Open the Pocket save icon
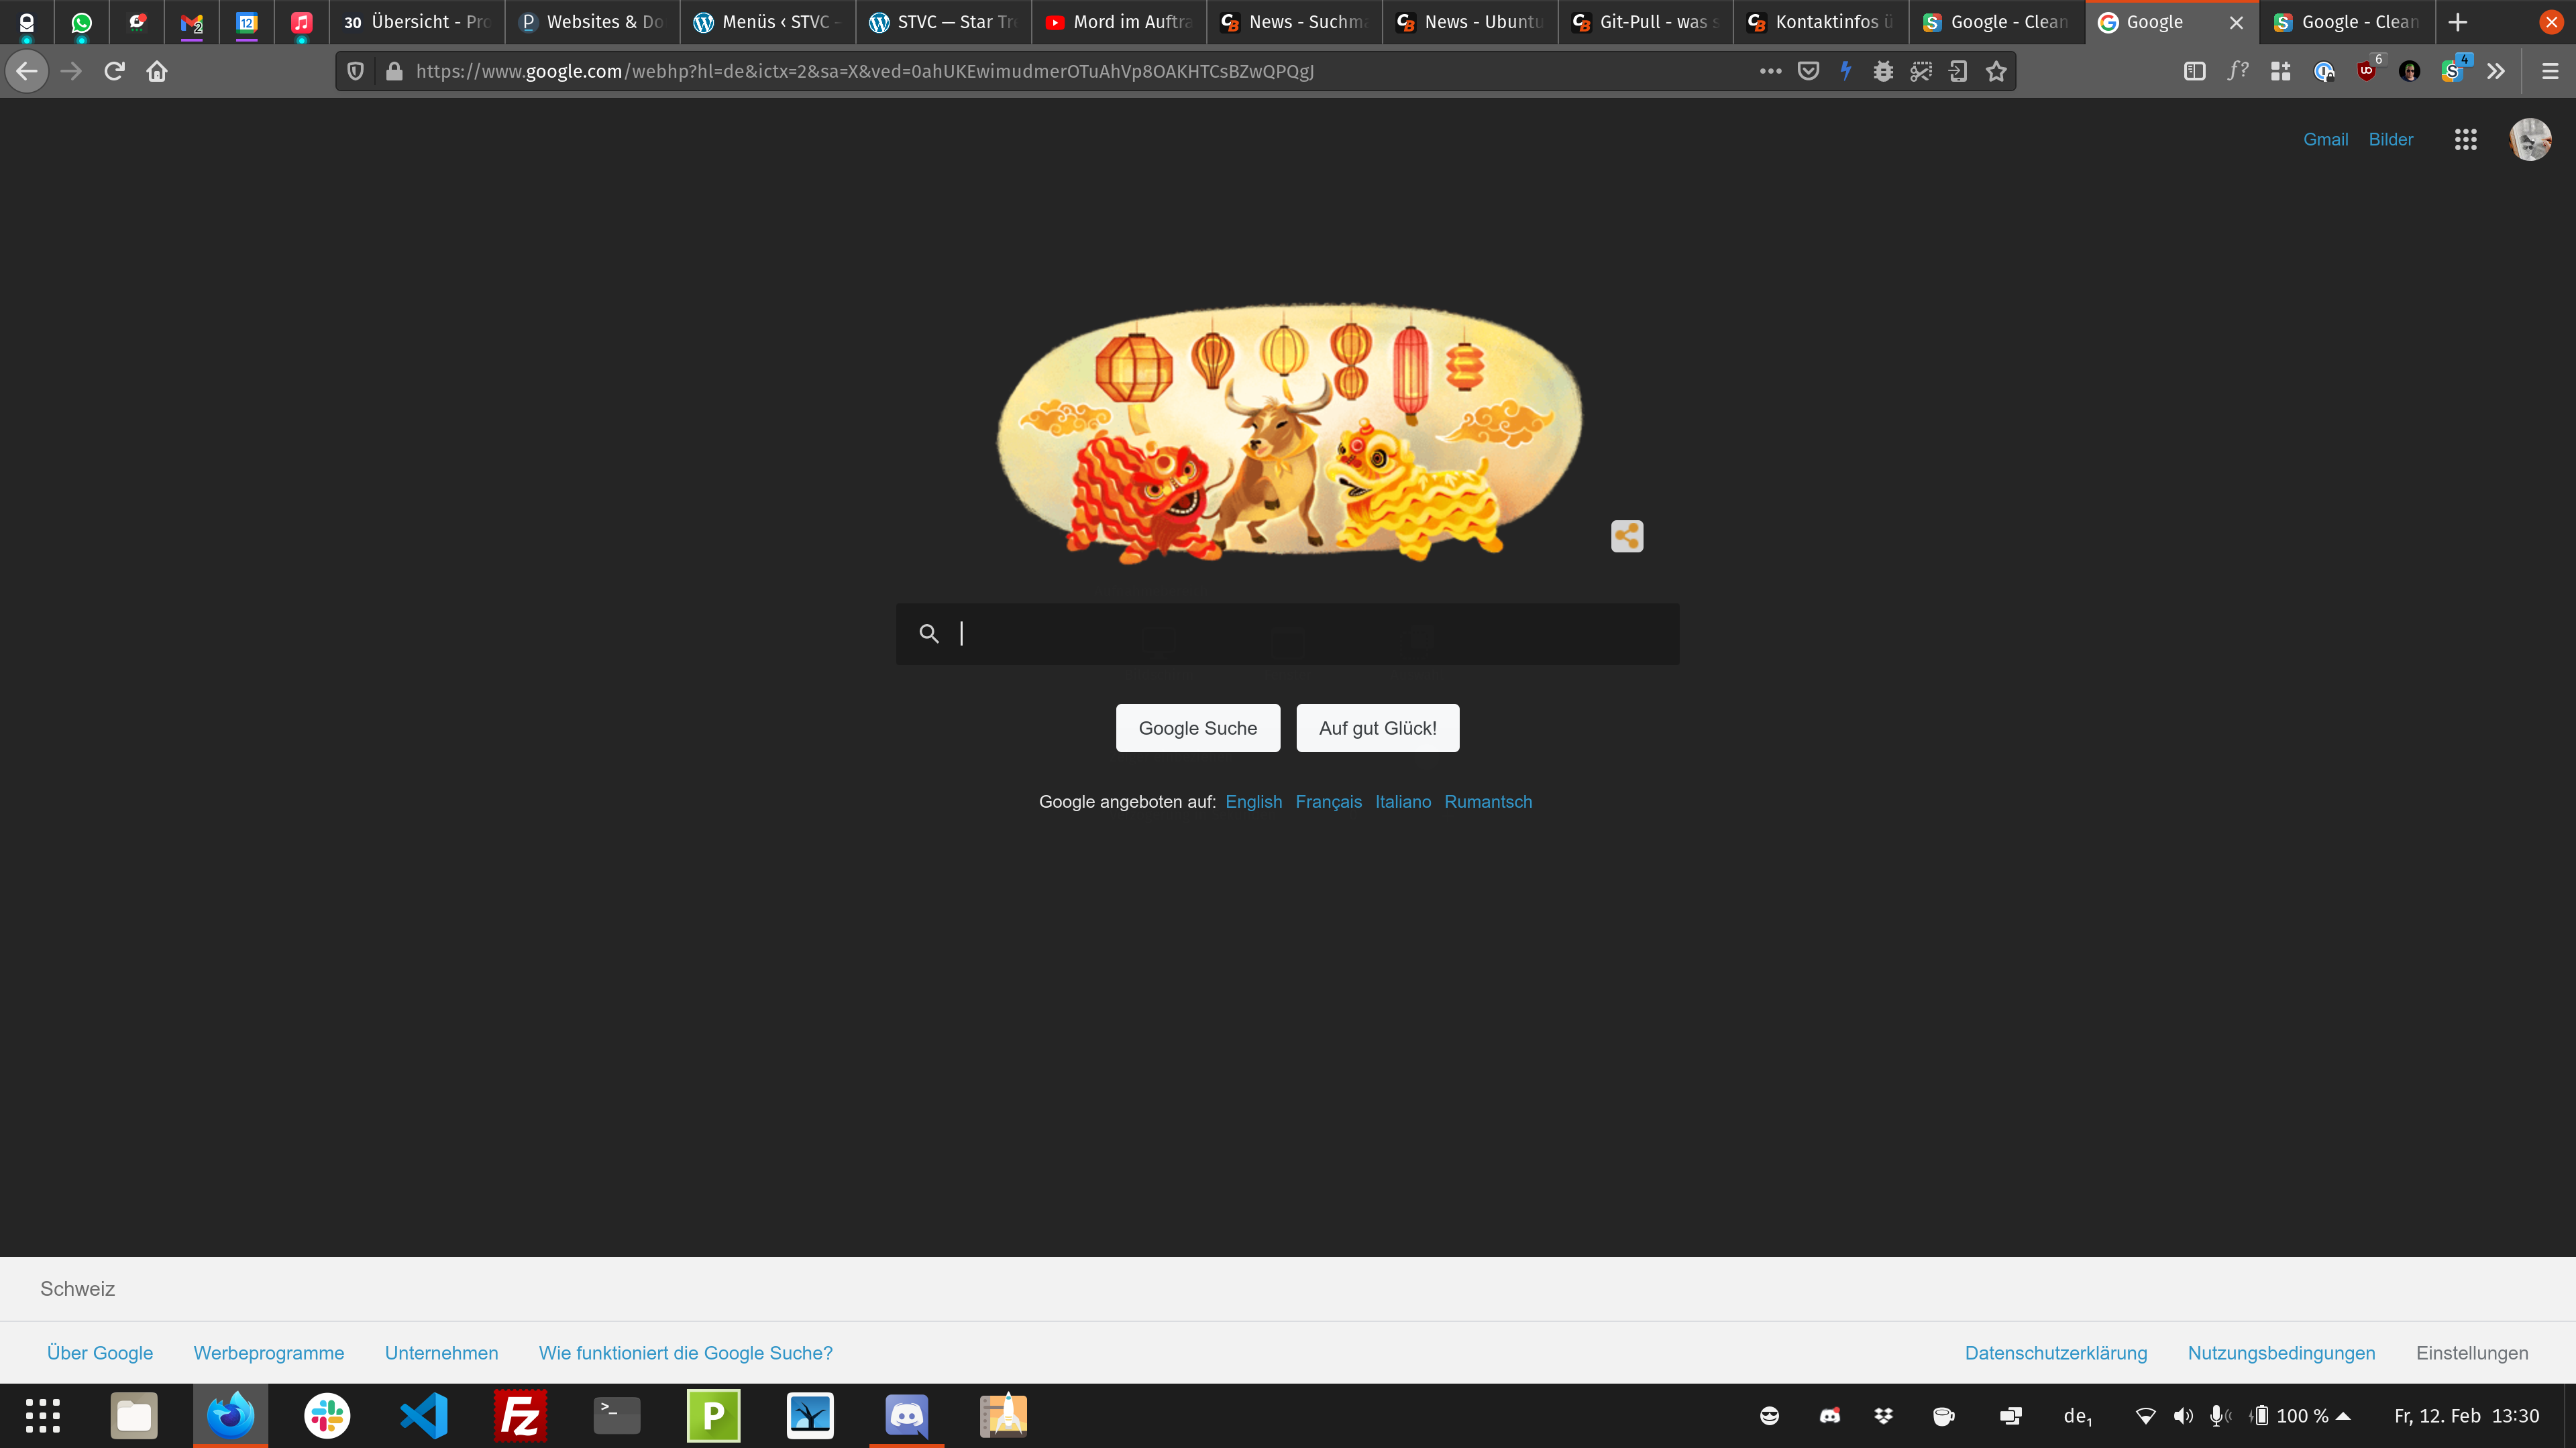The height and width of the screenshot is (1448, 2576). [x=1808, y=71]
